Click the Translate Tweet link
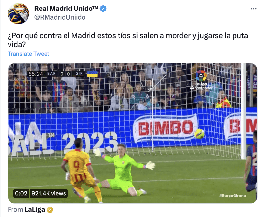 point(28,54)
